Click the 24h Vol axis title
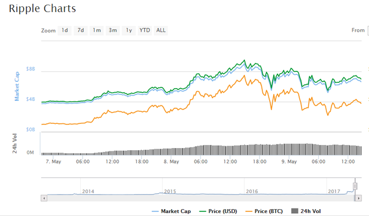 tap(14, 143)
